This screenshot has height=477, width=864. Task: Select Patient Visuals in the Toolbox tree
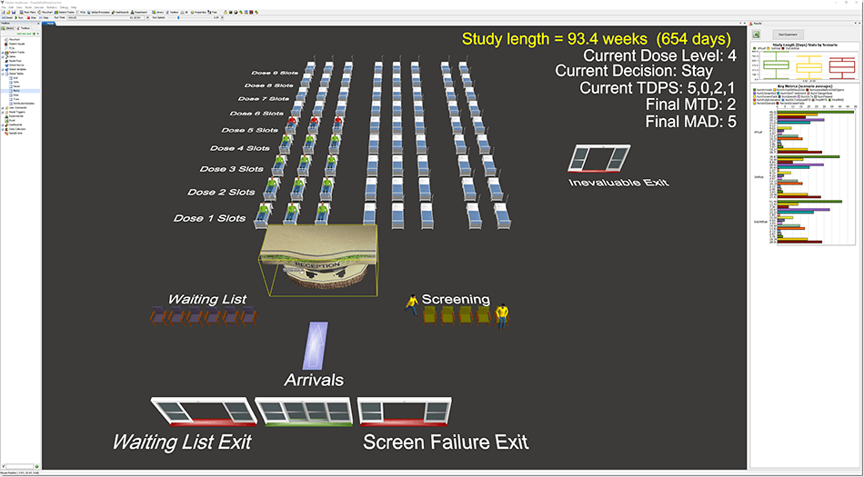pos(16,44)
